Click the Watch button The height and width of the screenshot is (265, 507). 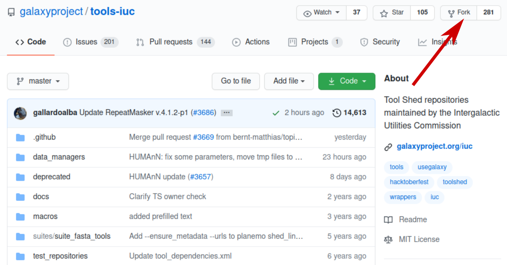(322, 13)
